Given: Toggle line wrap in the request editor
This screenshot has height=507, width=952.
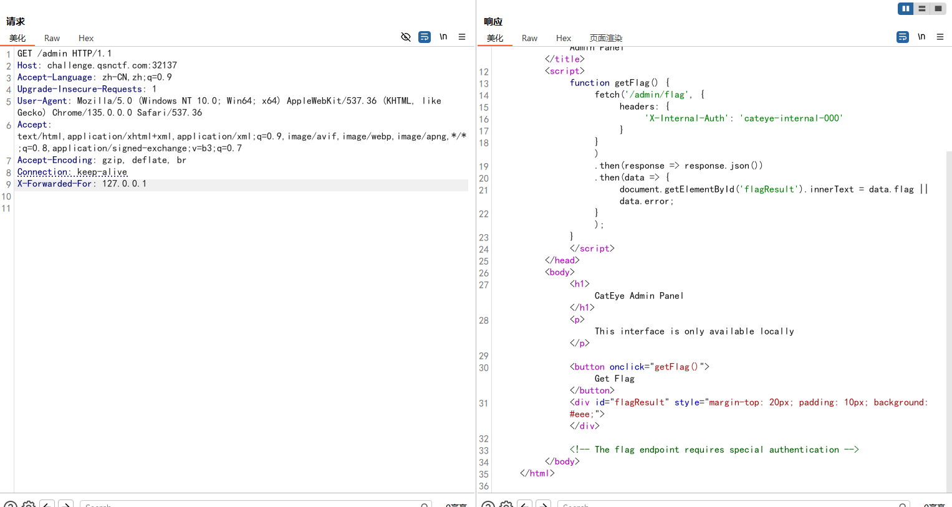Looking at the screenshot, I should [x=425, y=37].
